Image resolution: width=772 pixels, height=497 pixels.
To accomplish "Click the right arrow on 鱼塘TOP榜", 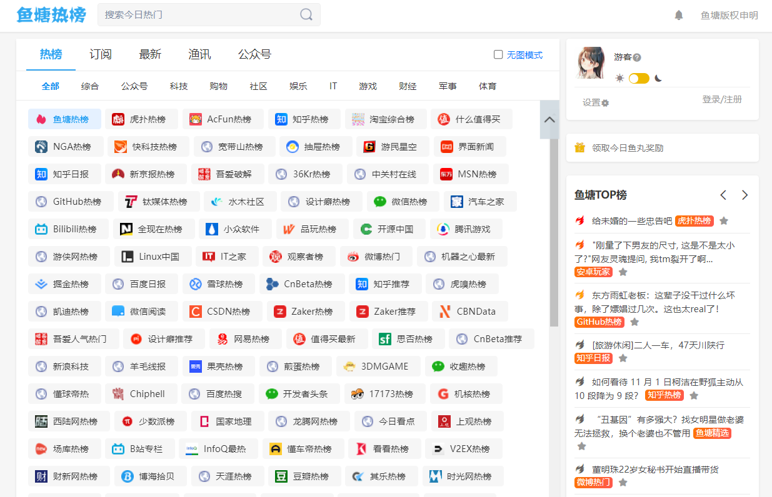I will [x=744, y=195].
